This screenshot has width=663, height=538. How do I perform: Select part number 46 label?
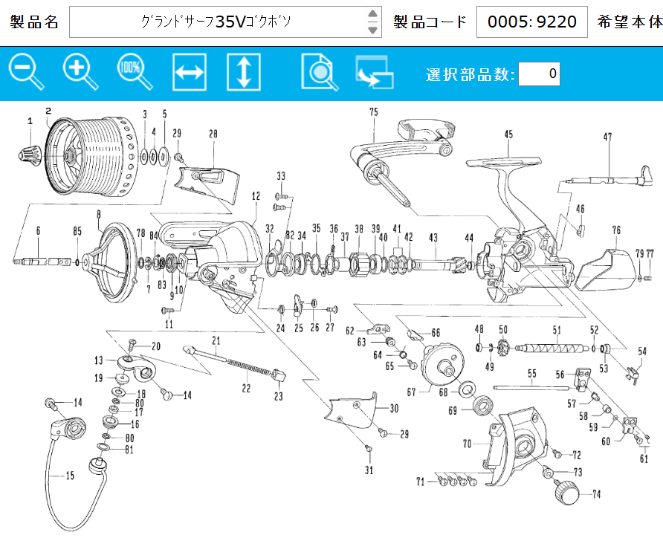(x=580, y=208)
